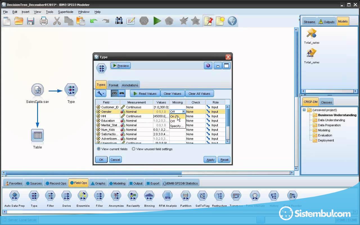Open the wrench tools dropdown

(x=100, y=94)
